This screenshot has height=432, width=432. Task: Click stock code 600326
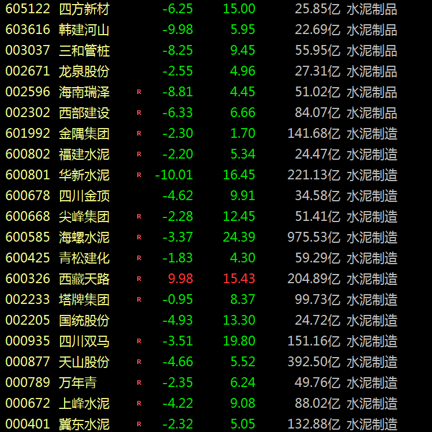tap(28, 279)
